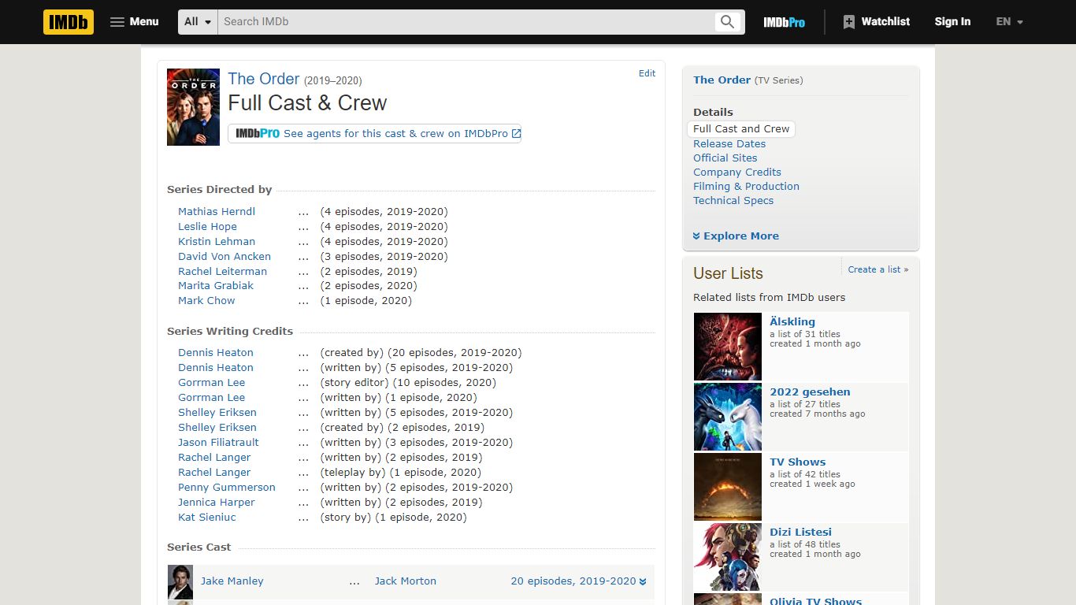This screenshot has width=1076, height=605.
Task: Open writer Jennica Harper
Action: coord(217,503)
